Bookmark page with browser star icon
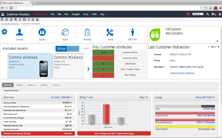Viewport: 222px width, 138px height. tap(201, 8)
